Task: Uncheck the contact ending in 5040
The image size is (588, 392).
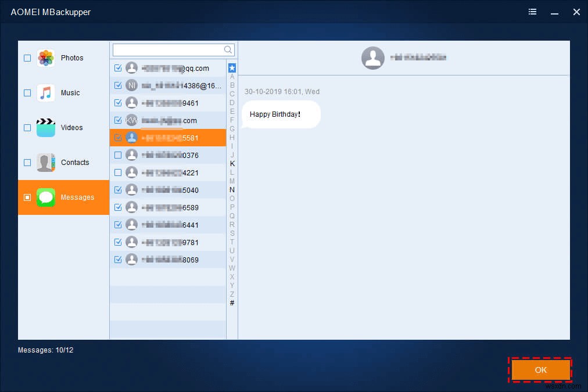Action: click(x=118, y=190)
